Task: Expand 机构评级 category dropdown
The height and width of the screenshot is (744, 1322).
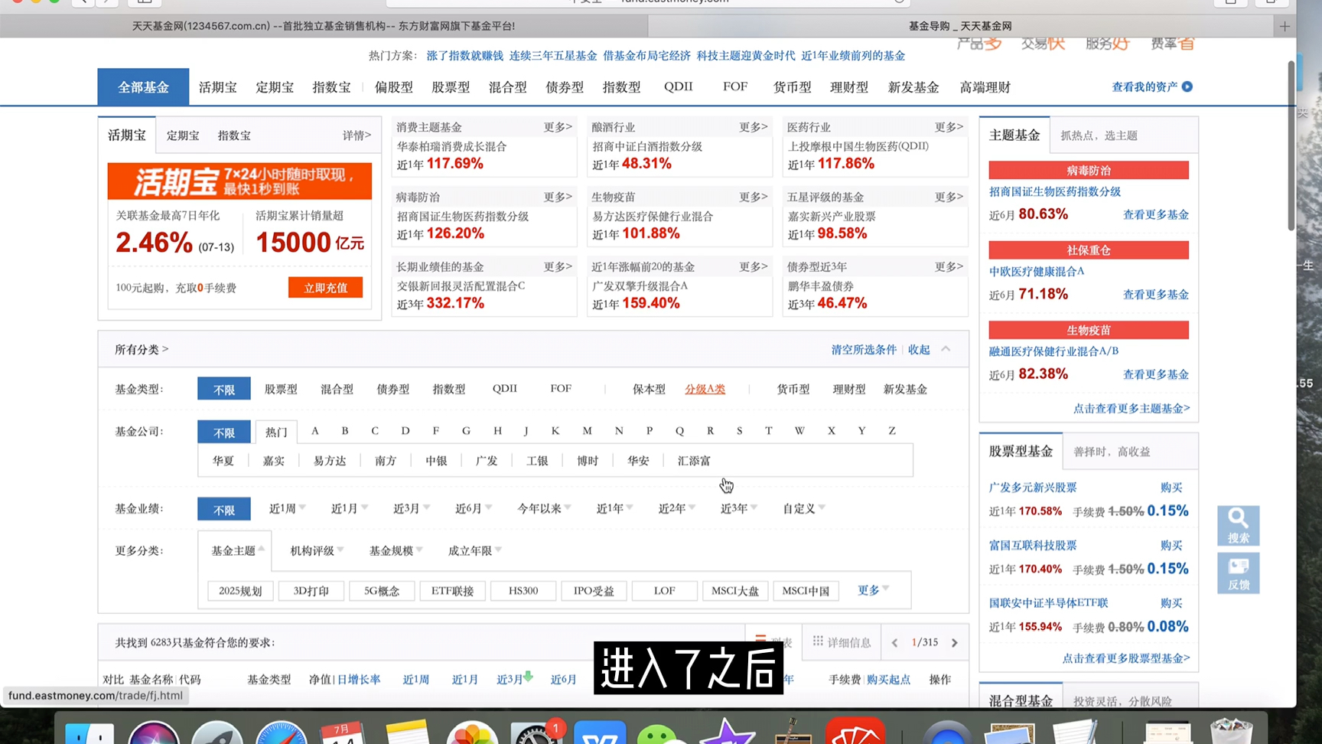Action: 317,550
